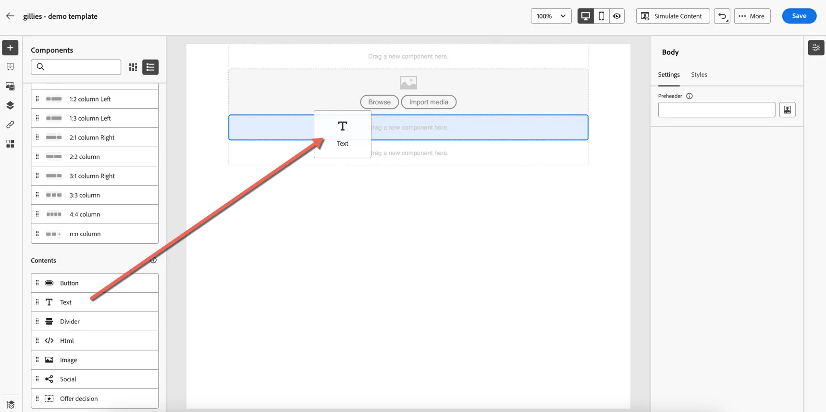Select the 2:2 column structure

95,157
